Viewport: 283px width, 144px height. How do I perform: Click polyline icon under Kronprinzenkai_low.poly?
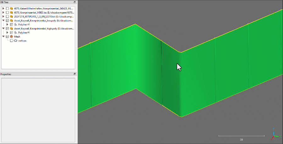click(x=16, y=24)
